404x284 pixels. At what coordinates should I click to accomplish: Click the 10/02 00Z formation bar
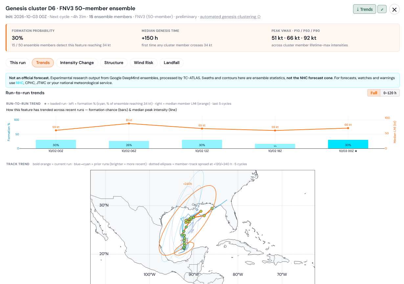(x=56, y=144)
